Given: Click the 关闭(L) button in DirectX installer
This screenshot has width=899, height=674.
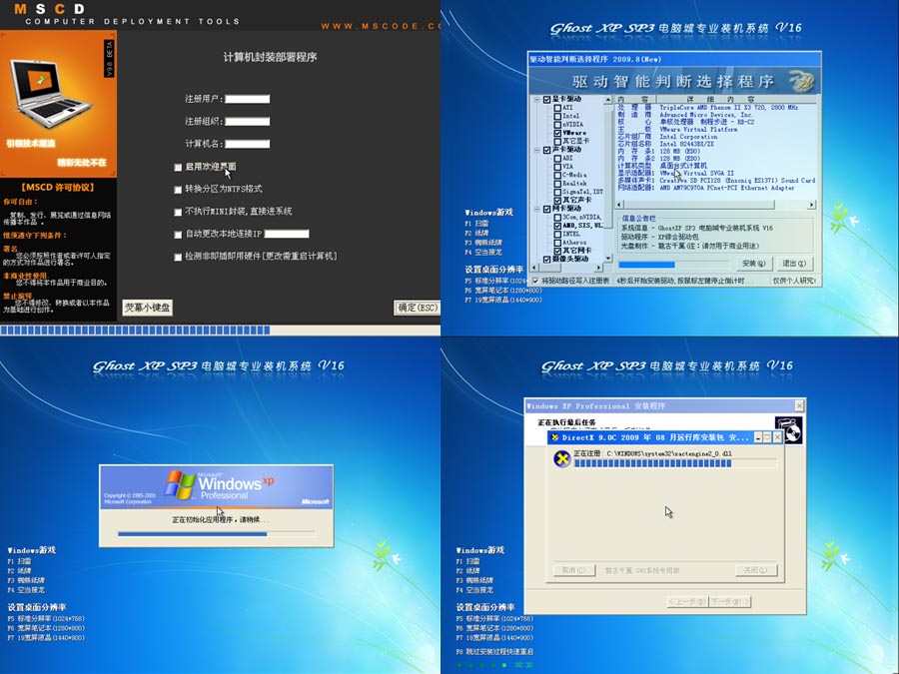Looking at the screenshot, I should [x=756, y=570].
